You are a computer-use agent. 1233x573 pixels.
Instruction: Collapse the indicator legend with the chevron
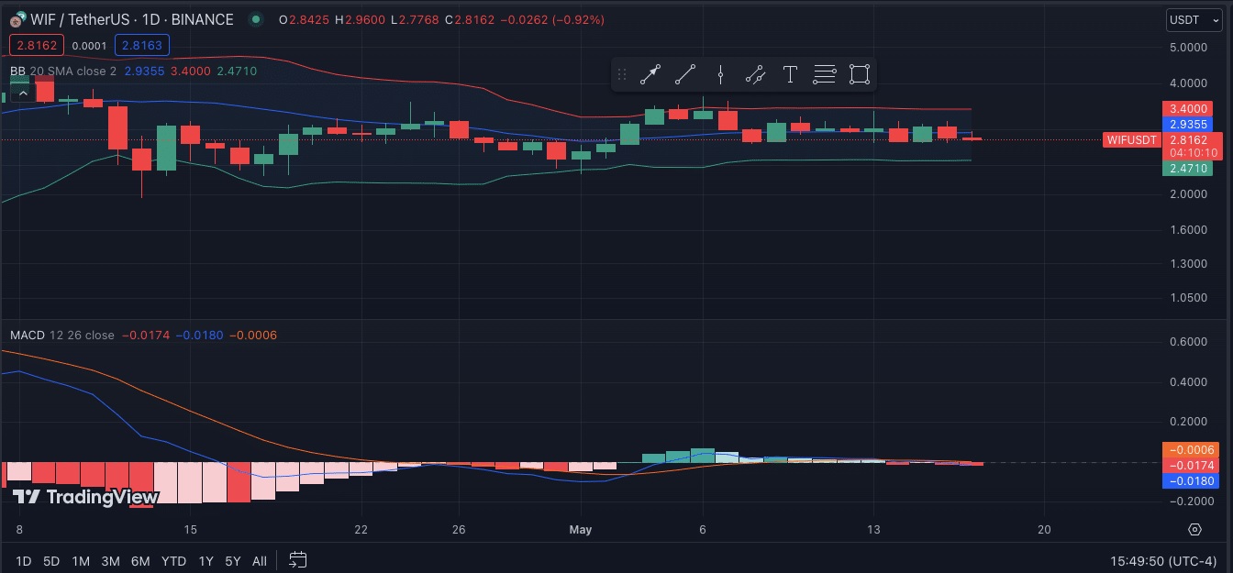point(24,93)
